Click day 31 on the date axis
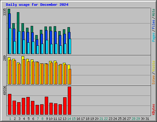This screenshot has width=157, height=122. [147, 119]
